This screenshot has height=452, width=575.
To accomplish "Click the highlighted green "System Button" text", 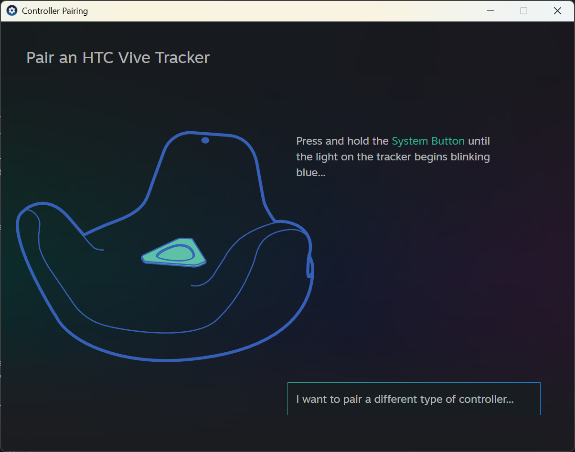I will coord(428,141).
